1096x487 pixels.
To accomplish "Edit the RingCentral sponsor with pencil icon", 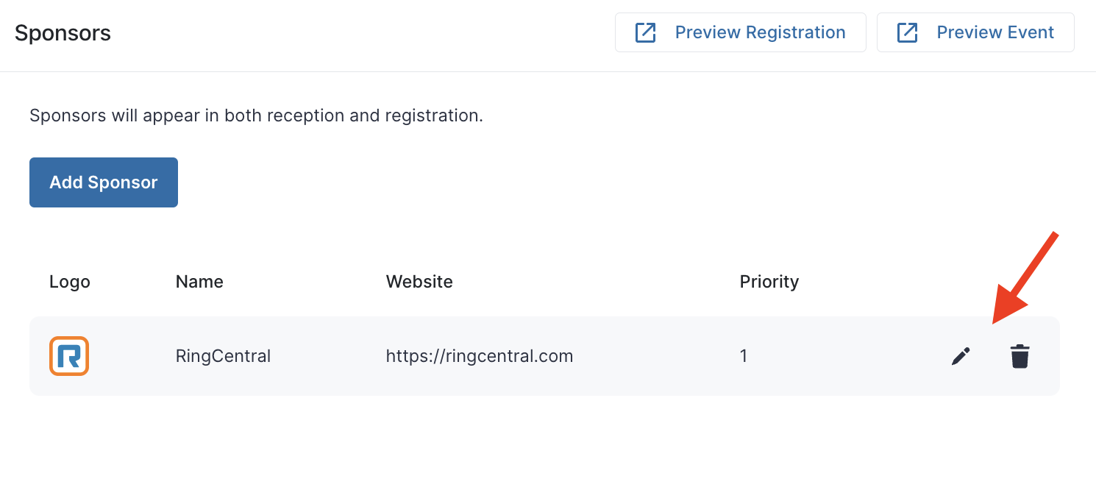I will pyautogui.click(x=961, y=356).
